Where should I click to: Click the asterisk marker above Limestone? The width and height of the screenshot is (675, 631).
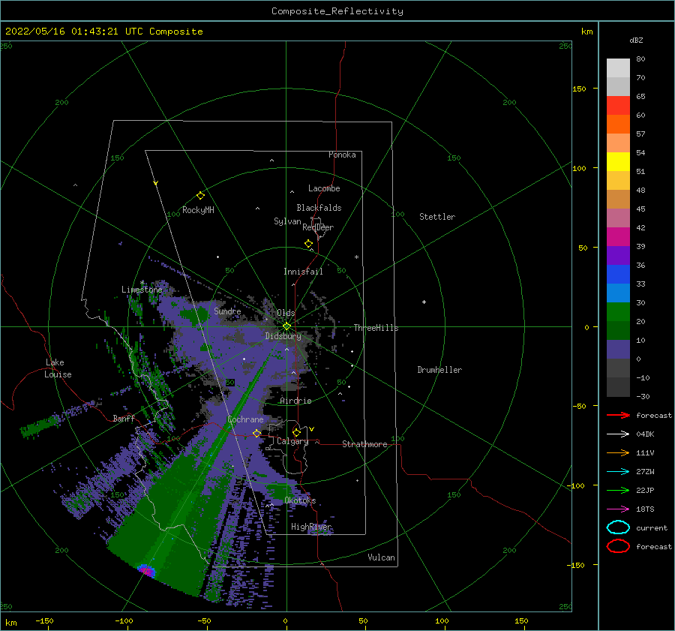point(142,283)
